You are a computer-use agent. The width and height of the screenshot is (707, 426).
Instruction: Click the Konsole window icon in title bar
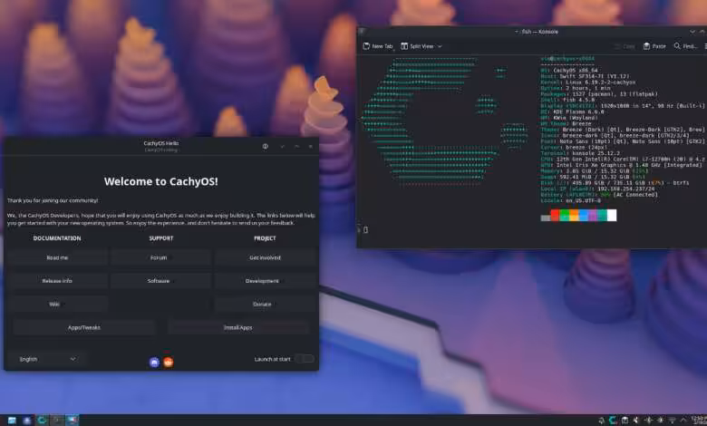pos(362,32)
